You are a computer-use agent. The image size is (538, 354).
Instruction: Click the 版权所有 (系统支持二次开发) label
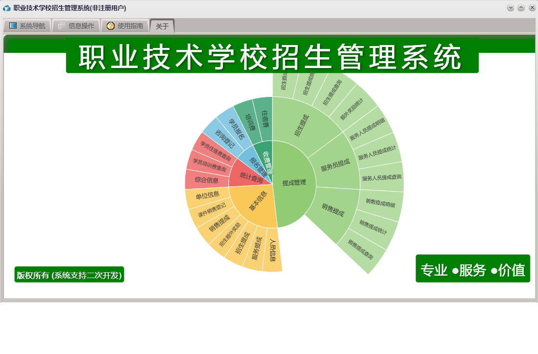tap(69, 275)
